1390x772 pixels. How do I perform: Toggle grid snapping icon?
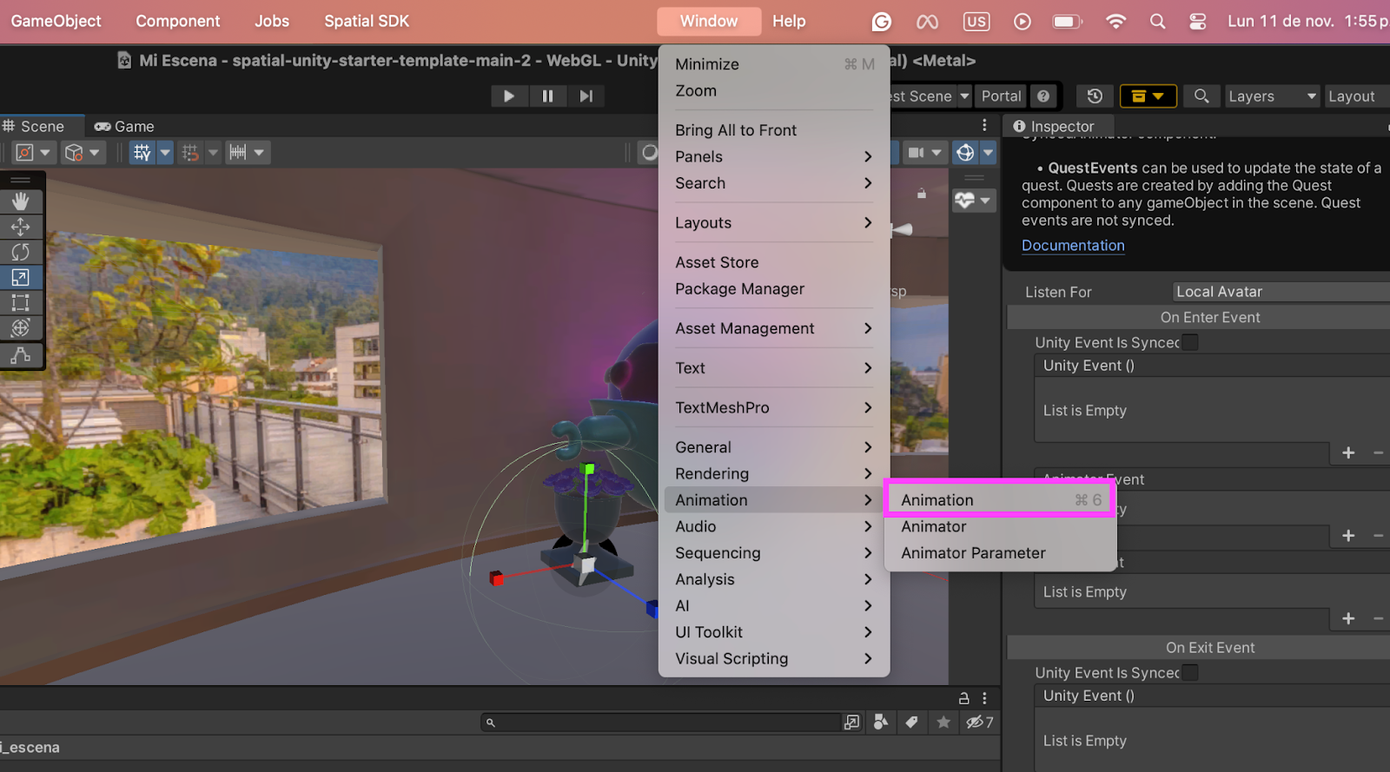(x=190, y=153)
